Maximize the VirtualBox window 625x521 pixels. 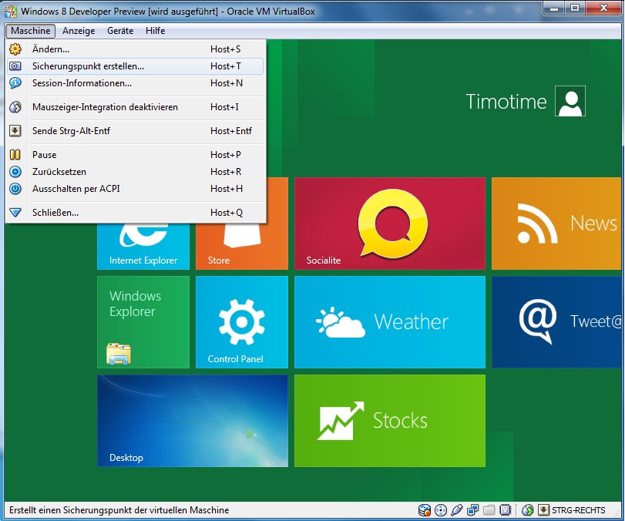click(574, 8)
